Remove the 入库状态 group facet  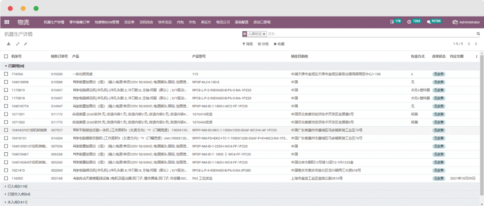pyautogui.click(x=264, y=34)
